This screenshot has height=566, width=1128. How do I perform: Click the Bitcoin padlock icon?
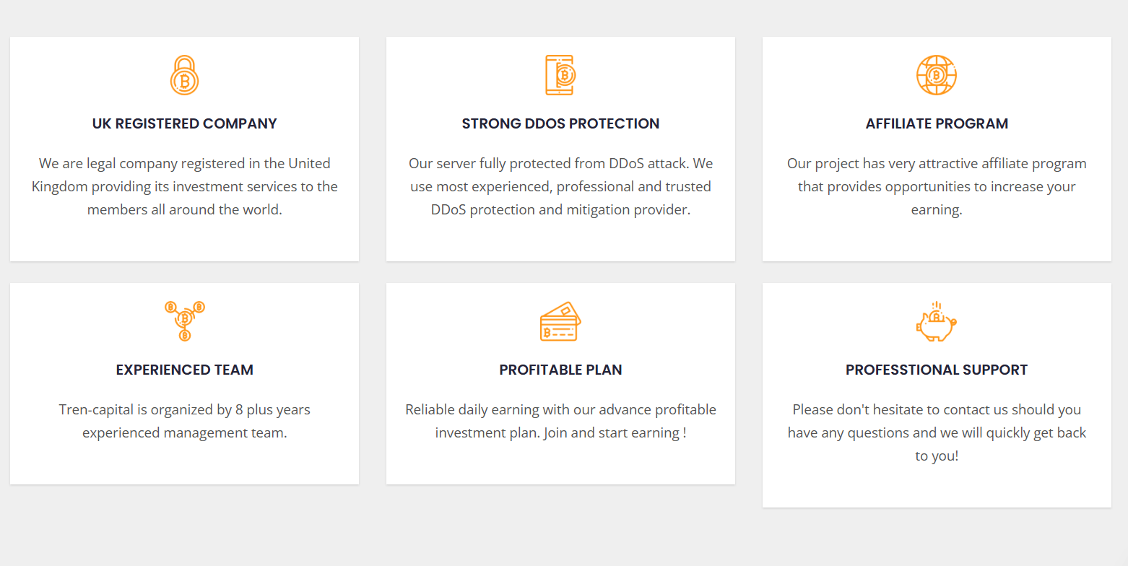[184, 74]
